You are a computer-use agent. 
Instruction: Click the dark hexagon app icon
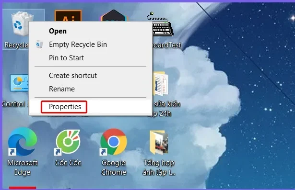click(x=114, y=16)
